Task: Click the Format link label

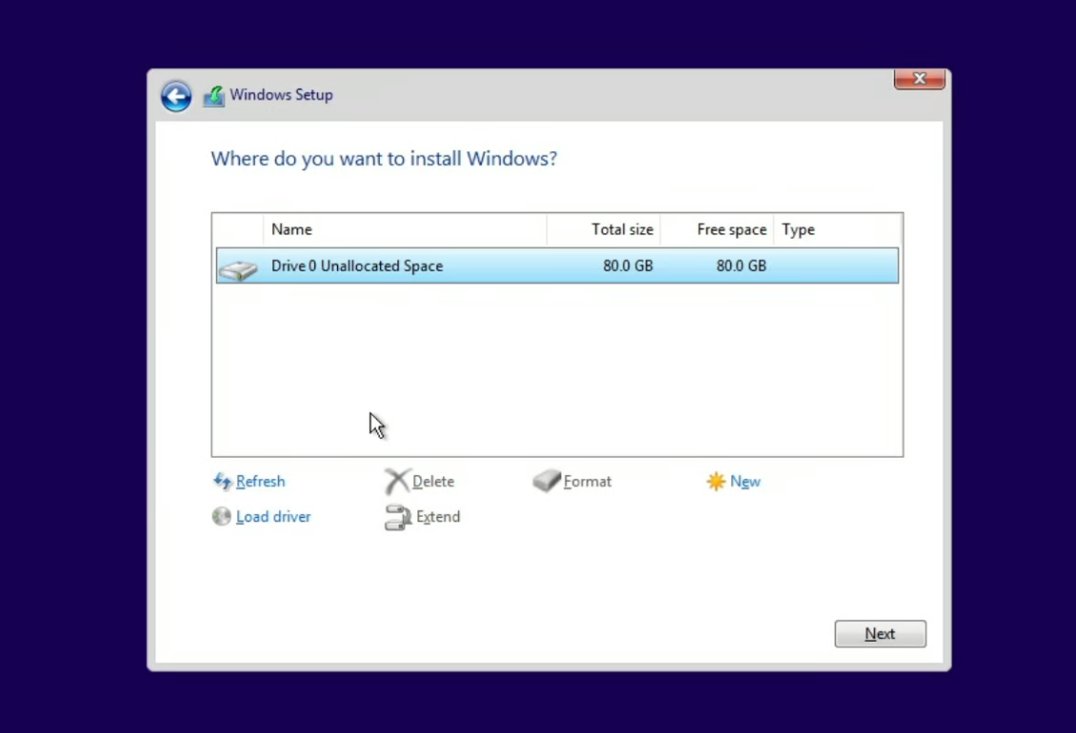Action: pos(588,482)
